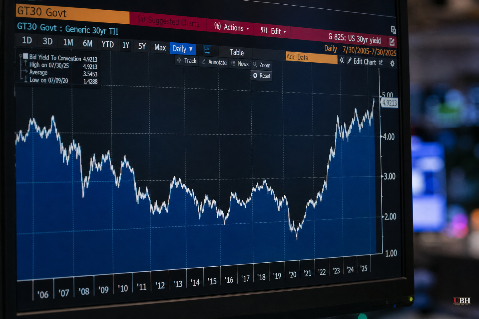The height and width of the screenshot is (319, 479).
Task: Collapse the legend tree toggle
Action: 21,56
